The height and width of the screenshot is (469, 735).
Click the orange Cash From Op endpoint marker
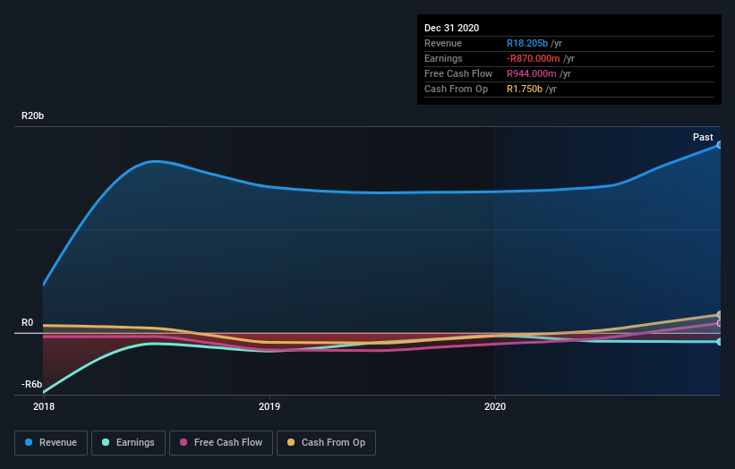(x=719, y=314)
